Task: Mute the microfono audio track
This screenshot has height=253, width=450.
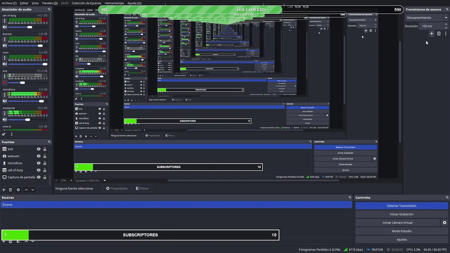Action: [x=5, y=101]
